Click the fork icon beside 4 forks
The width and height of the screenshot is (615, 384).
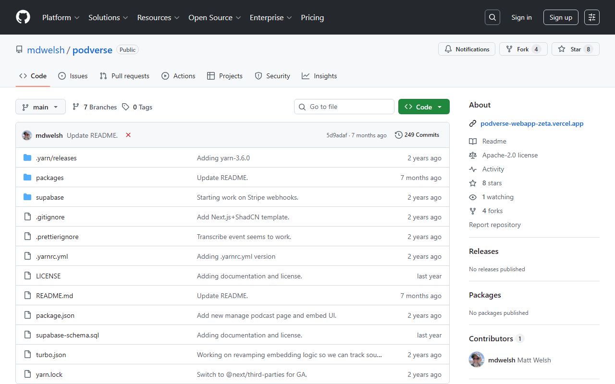pyautogui.click(x=473, y=211)
